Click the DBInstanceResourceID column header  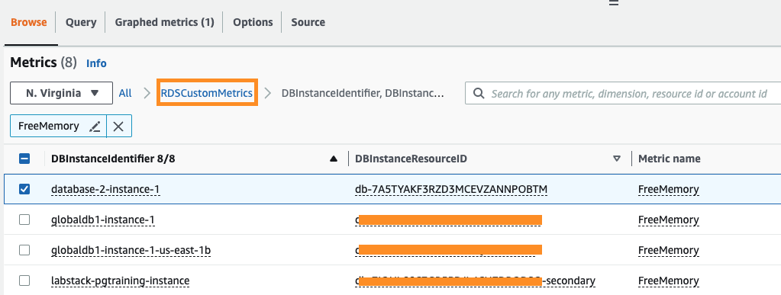(411, 159)
